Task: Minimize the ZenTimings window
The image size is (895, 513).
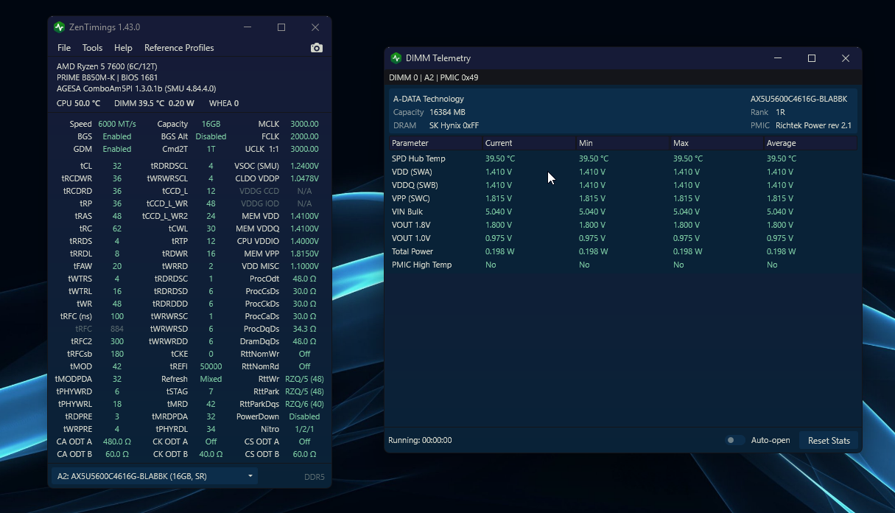Action: pyautogui.click(x=248, y=27)
